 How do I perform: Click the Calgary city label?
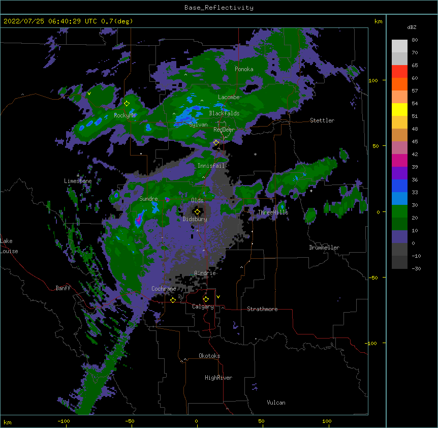point(203,307)
